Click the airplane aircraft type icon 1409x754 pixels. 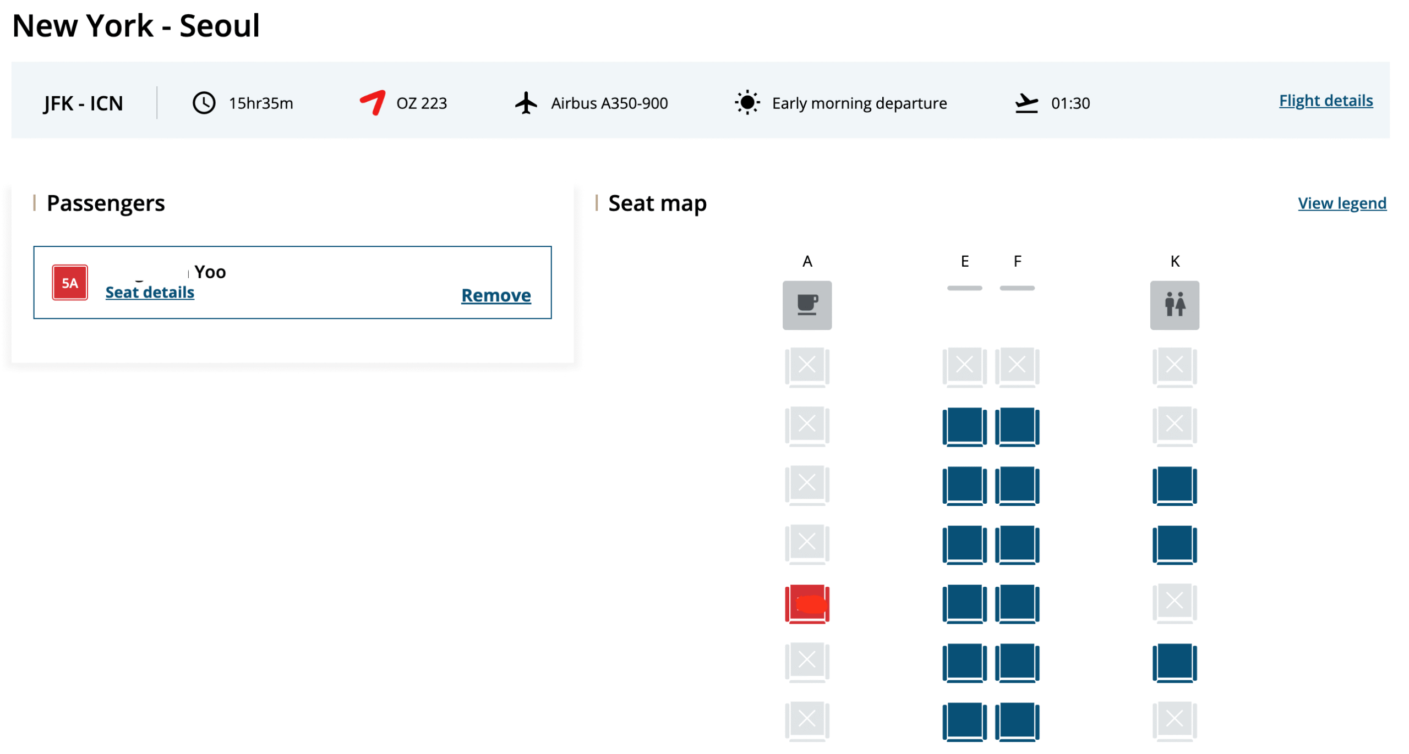pos(526,103)
